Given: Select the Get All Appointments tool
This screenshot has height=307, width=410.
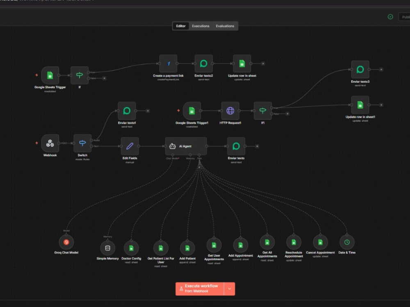Looking at the screenshot, I should (267, 242).
